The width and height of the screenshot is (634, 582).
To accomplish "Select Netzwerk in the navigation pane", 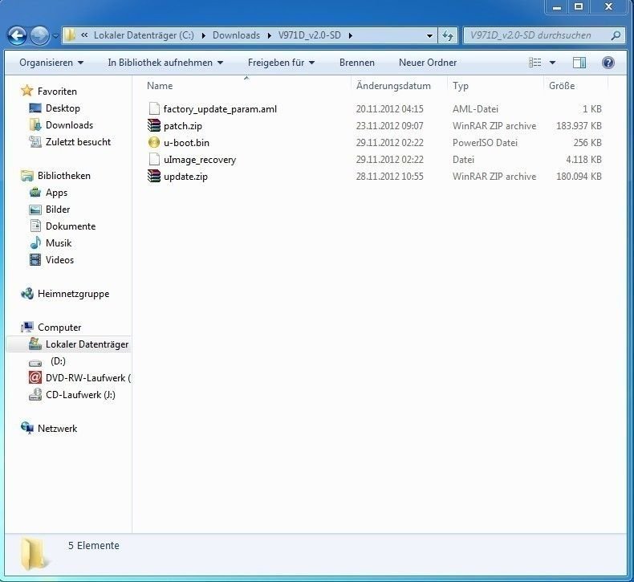I will click(x=57, y=429).
